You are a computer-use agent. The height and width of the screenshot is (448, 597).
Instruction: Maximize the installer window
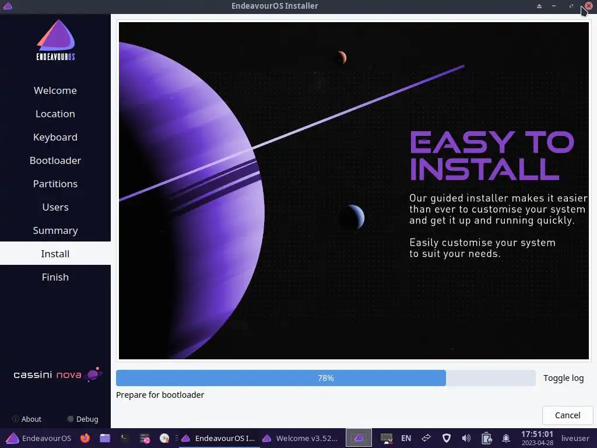pyautogui.click(x=571, y=6)
